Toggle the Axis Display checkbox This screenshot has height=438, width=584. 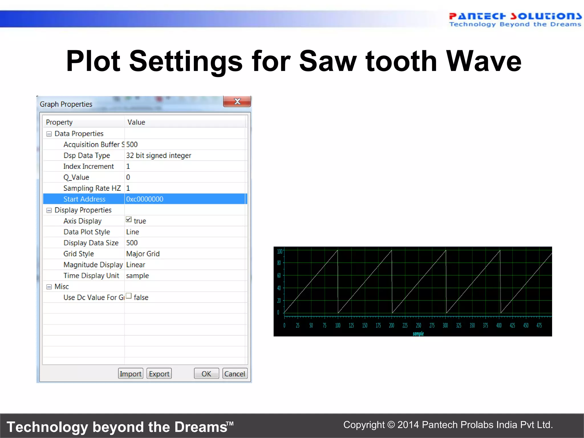pyautogui.click(x=129, y=220)
